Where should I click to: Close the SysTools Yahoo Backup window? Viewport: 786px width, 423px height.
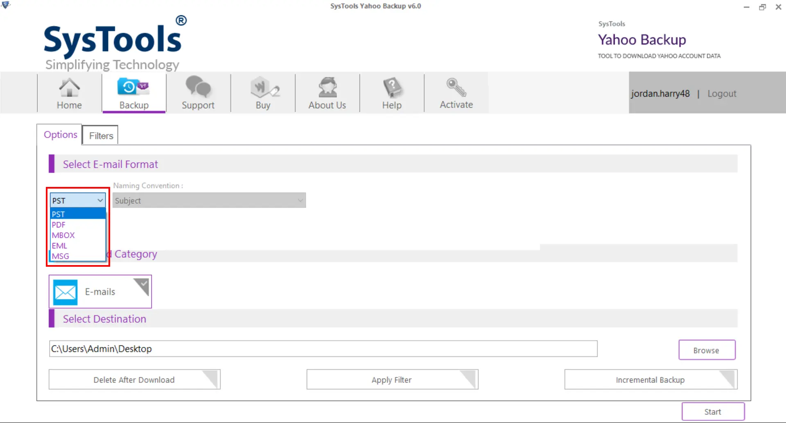(778, 7)
